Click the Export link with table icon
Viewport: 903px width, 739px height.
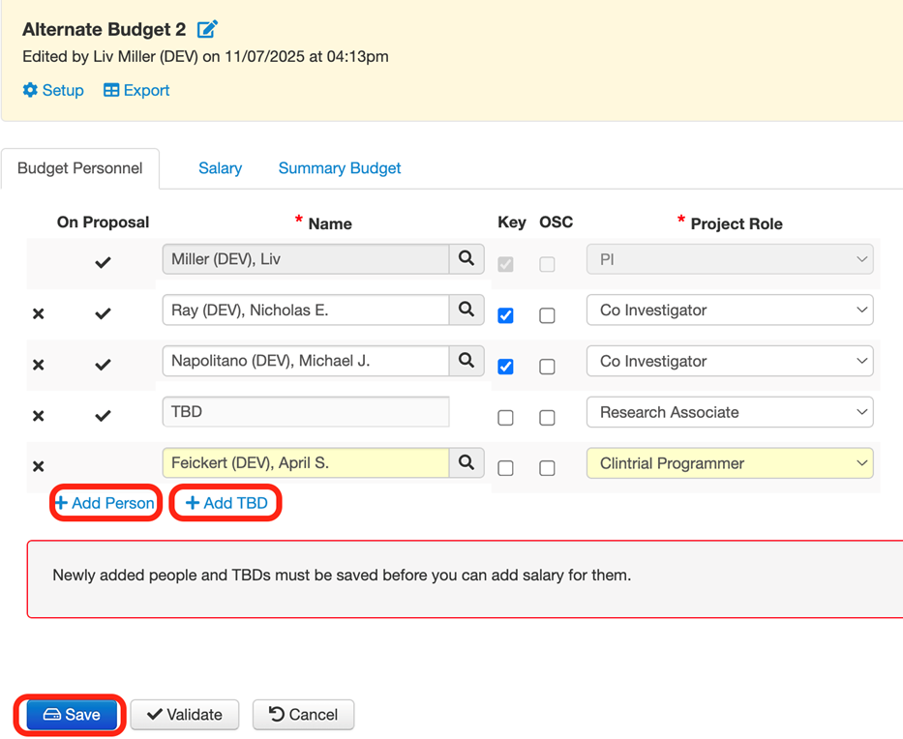pos(136,90)
